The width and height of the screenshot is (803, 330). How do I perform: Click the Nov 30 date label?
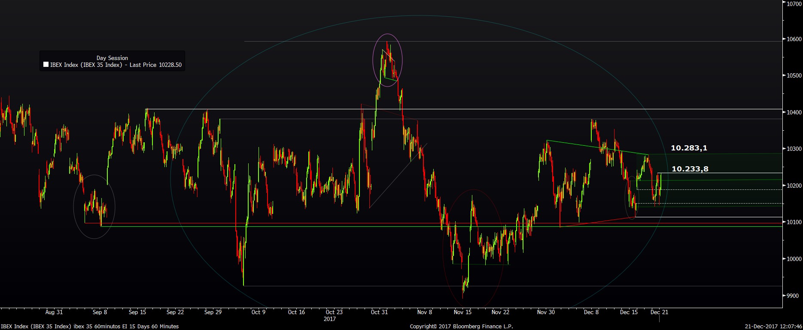tap(546, 312)
